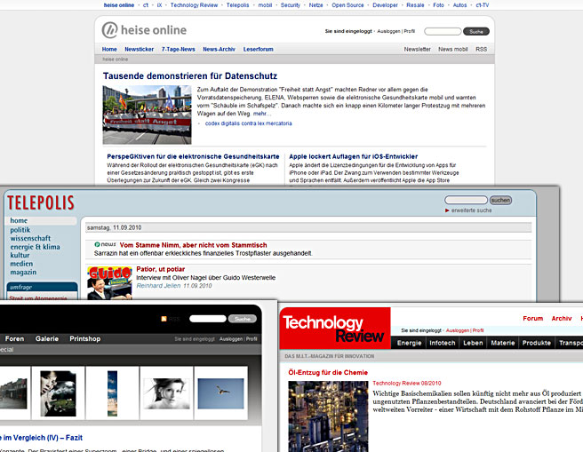Select Printshop tab in photo site

[x=84, y=338]
